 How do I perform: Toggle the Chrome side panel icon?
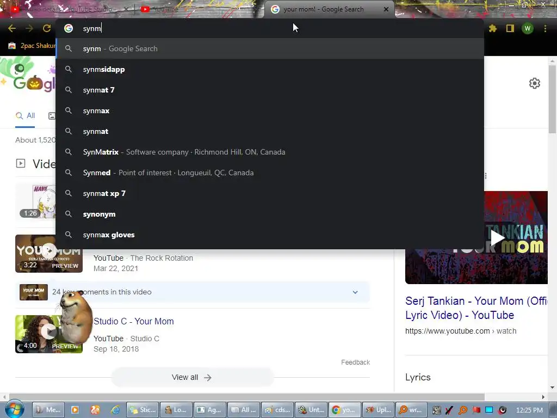click(510, 28)
